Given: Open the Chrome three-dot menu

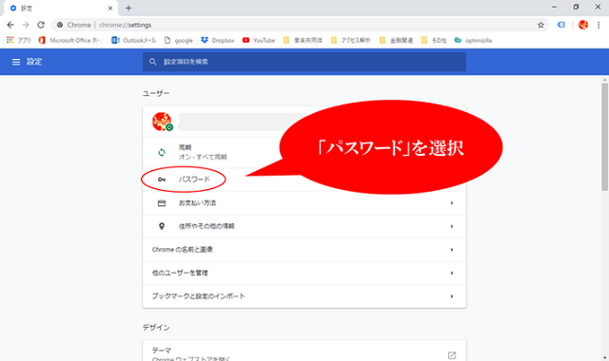Looking at the screenshot, I should (x=599, y=25).
